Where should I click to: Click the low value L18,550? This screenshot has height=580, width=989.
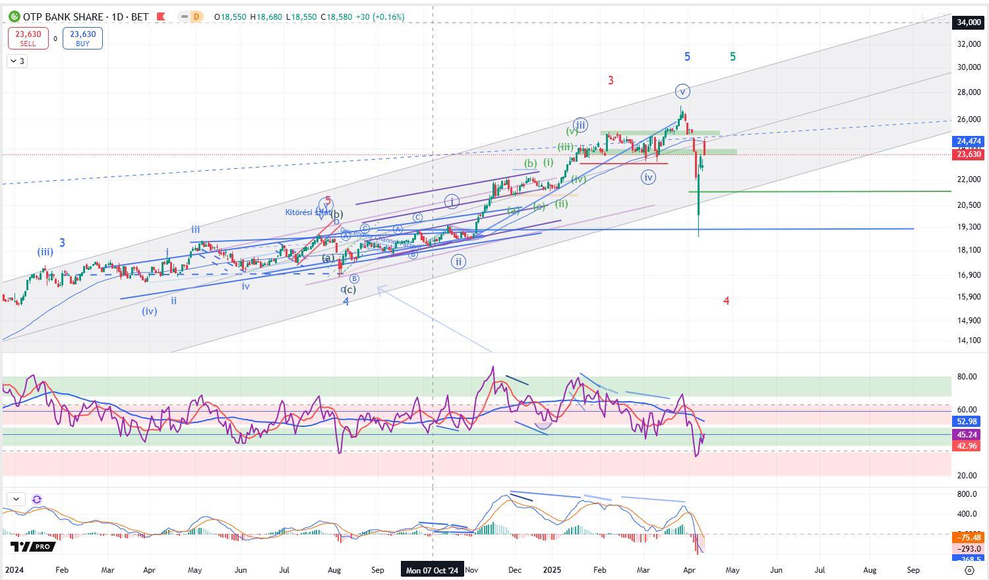point(301,16)
